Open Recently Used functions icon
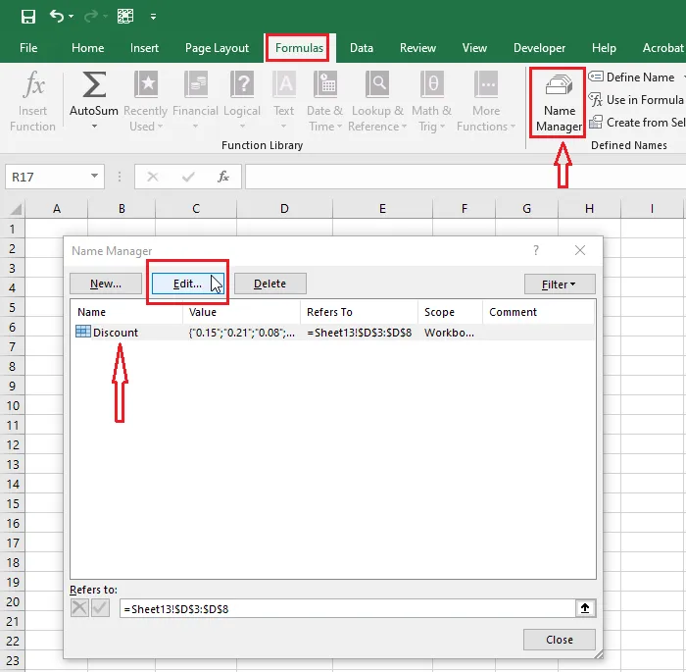The height and width of the screenshot is (672, 686). coord(146,84)
